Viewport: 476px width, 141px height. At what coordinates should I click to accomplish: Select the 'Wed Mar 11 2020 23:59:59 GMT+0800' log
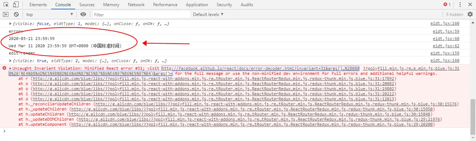(65, 46)
